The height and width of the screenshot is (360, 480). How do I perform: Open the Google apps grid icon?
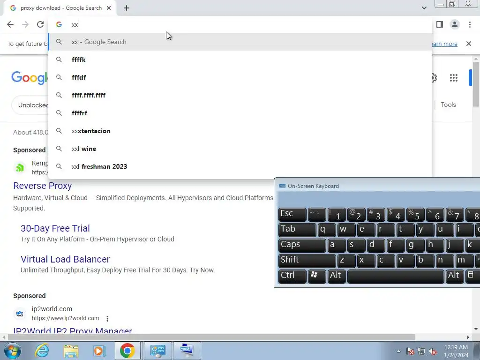click(454, 78)
